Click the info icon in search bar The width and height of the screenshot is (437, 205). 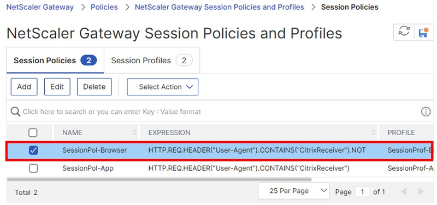coord(426,112)
